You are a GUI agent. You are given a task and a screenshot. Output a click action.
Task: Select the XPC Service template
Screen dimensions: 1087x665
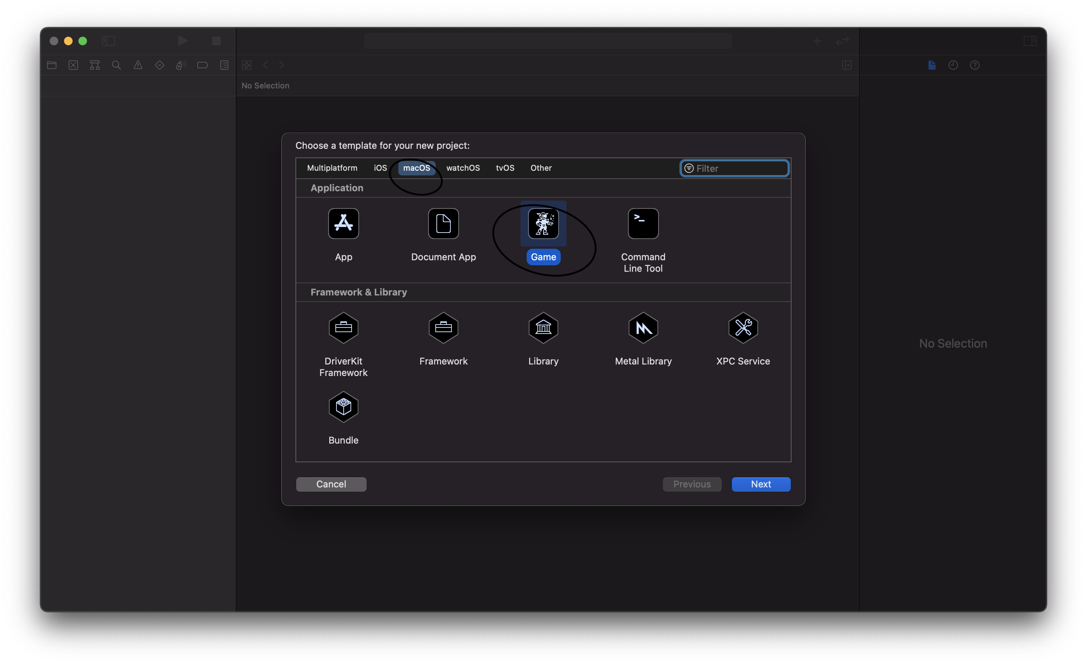[x=743, y=328]
